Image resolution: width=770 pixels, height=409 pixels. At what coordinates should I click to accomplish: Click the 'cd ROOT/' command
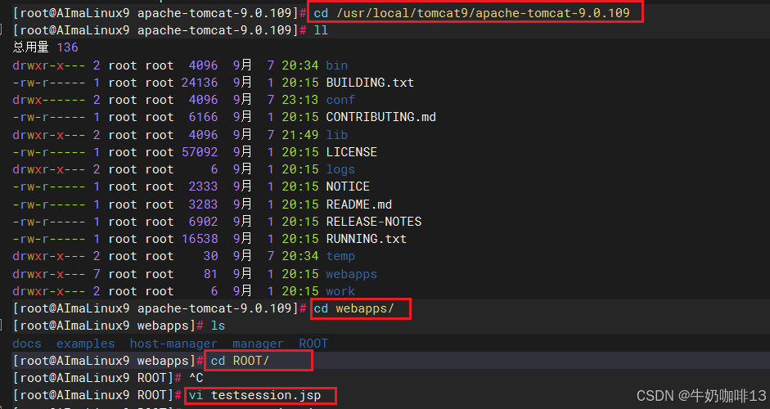(240, 361)
